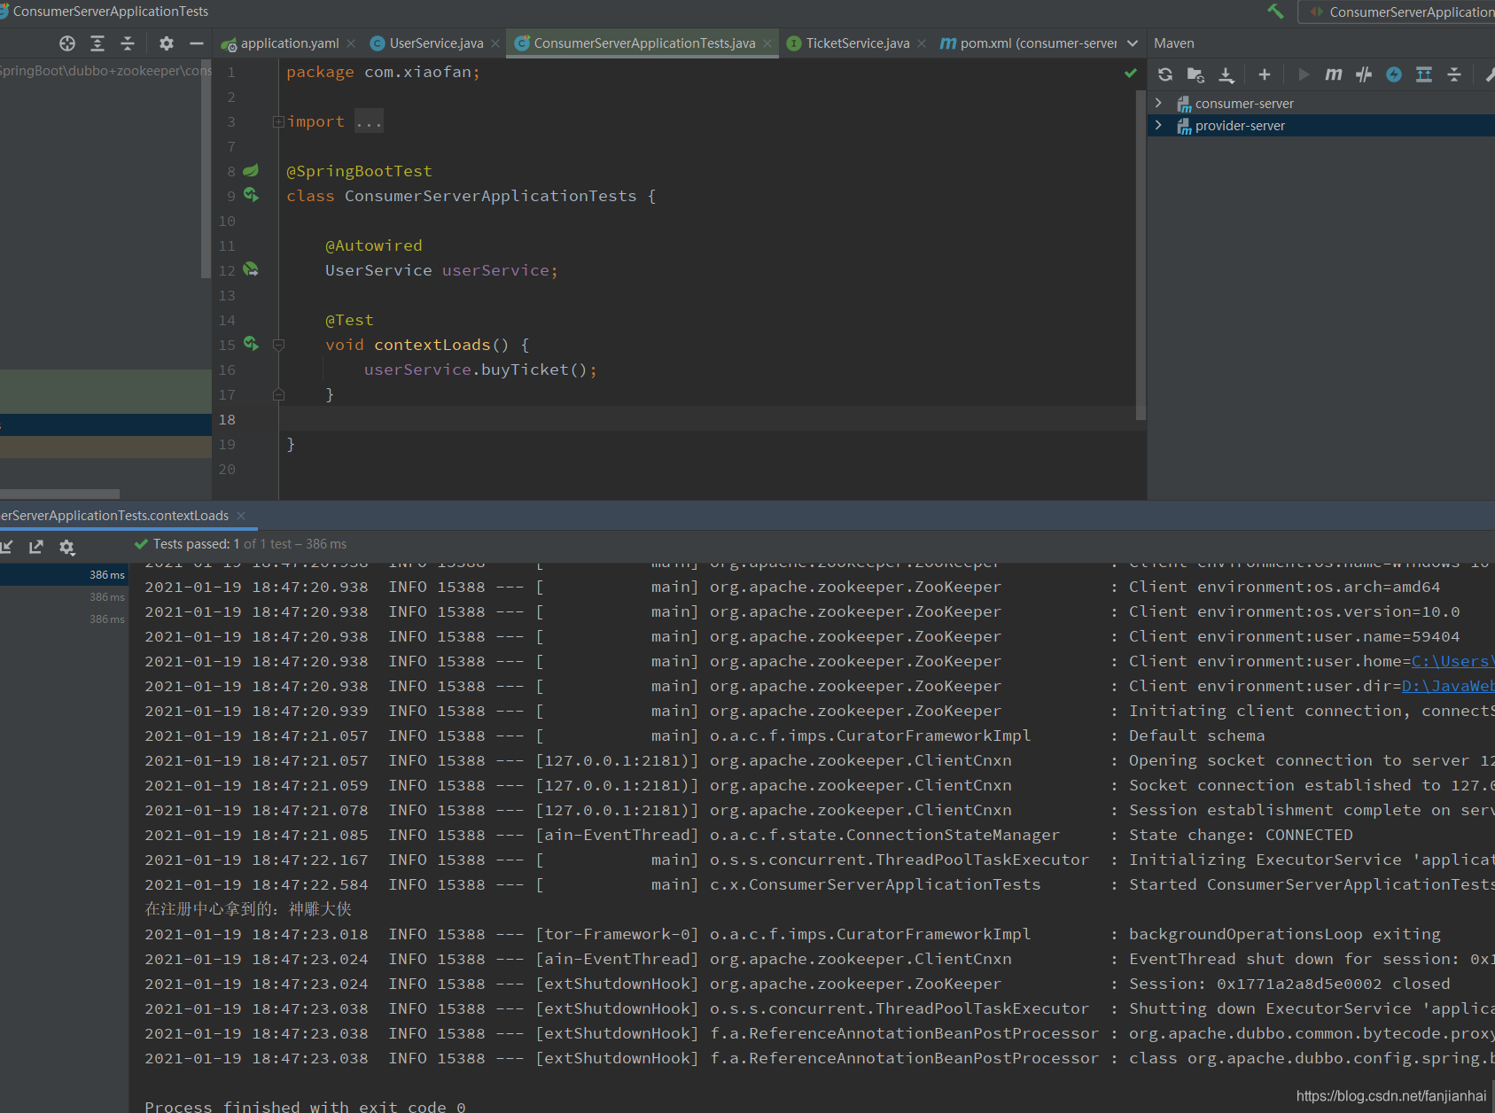
Task: Switch to the UserService.java tab
Action: pos(436,43)
